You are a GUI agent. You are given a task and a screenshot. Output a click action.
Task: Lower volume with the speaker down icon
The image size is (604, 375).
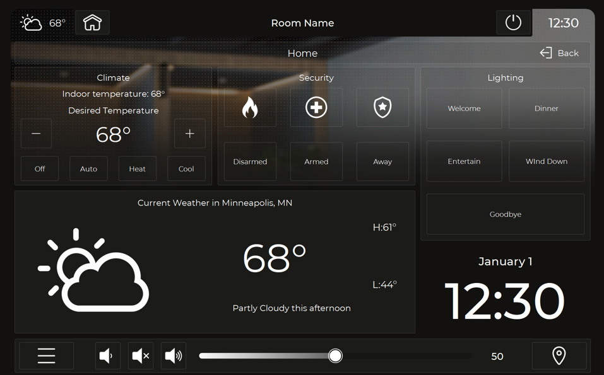(x=107, y=355)
